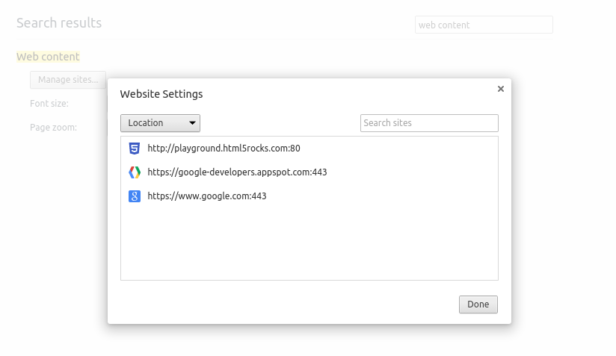This screenshot has height=356, width=616.
Task: Click the settings search box containing "web content"
Action: (x=484, y=25)
